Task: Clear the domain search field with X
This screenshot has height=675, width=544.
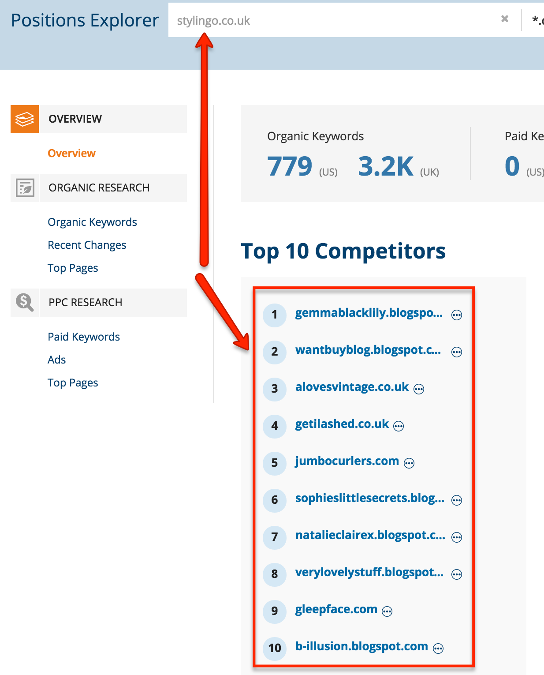Action: tap(505, 19)
